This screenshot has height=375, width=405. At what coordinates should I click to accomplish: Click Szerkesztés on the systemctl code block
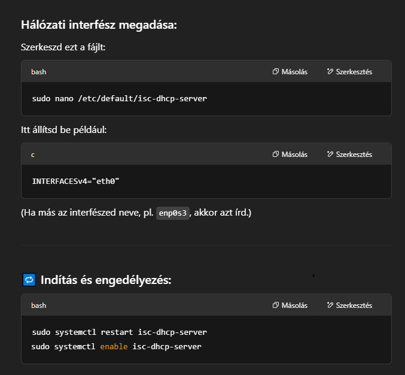350,306
